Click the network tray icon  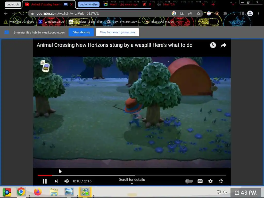coord(219,192)
